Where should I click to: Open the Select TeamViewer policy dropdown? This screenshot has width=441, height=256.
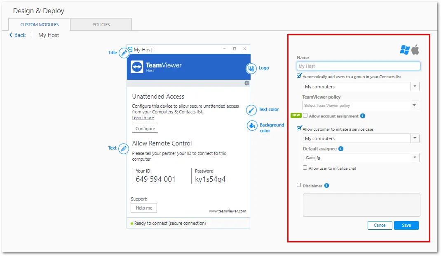click(361, 106)
